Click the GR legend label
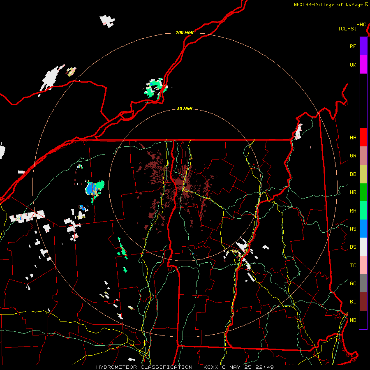The image size is (370, 370). pos(353,156)
